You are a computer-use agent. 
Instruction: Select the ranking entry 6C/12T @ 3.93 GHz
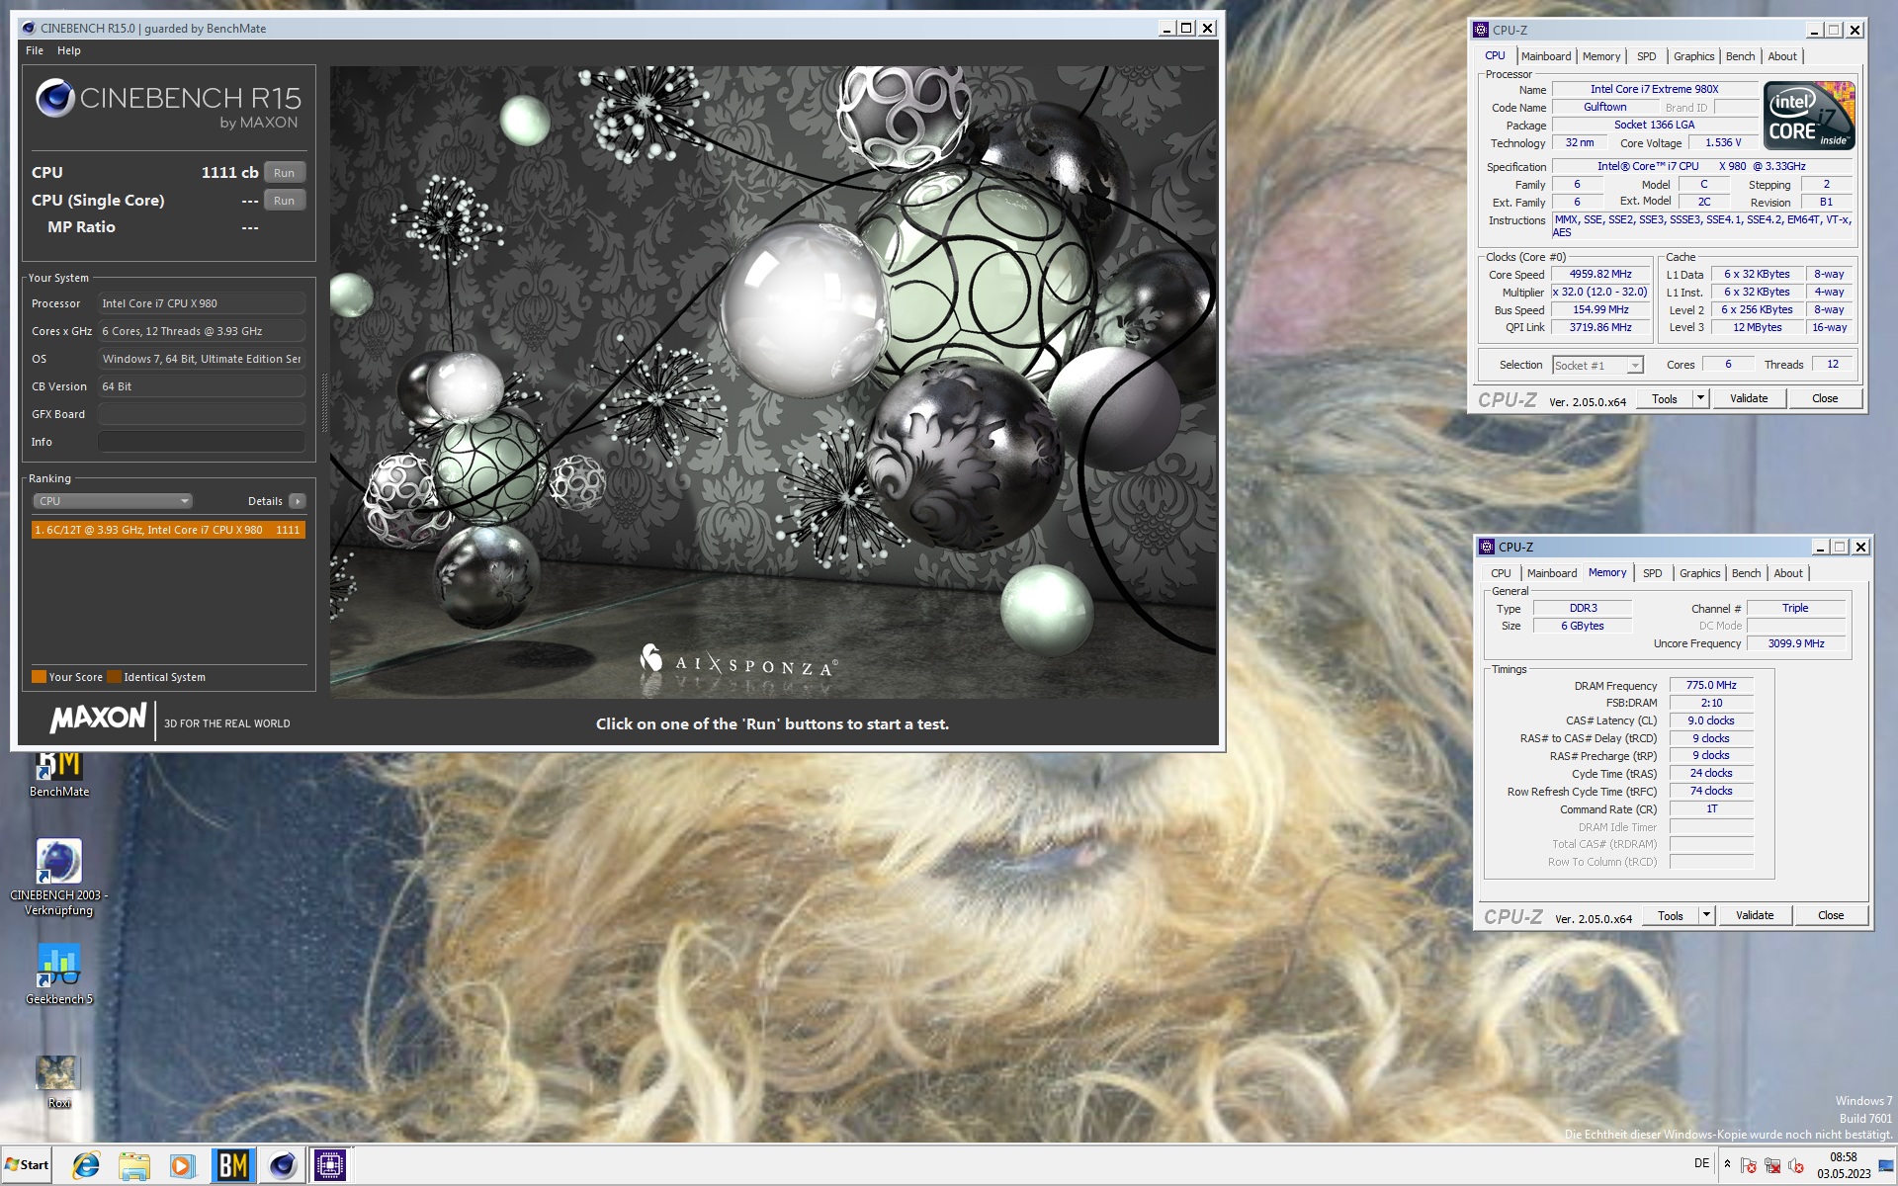click(168, 530)
